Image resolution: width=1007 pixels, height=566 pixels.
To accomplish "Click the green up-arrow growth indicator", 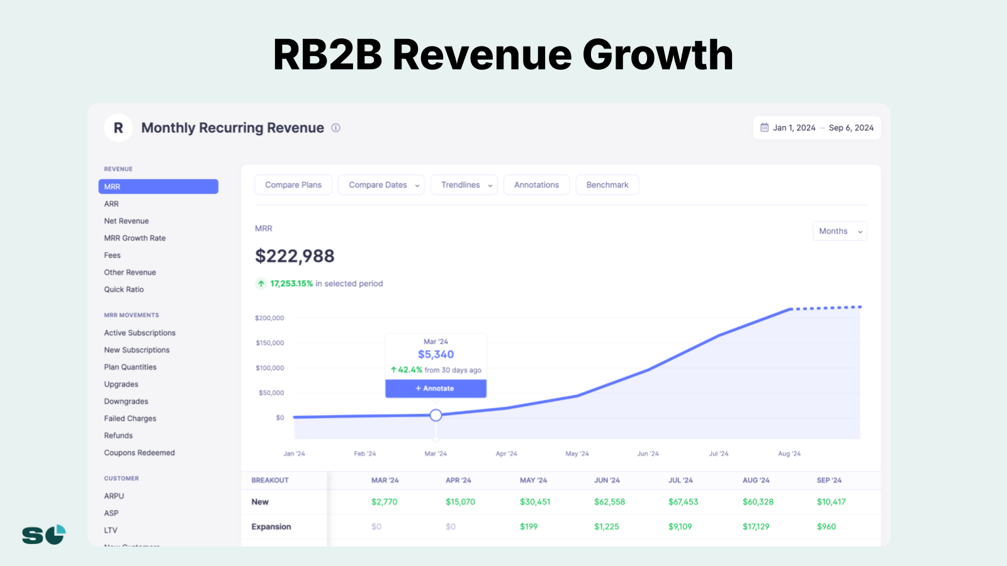I will coord(261,284).
